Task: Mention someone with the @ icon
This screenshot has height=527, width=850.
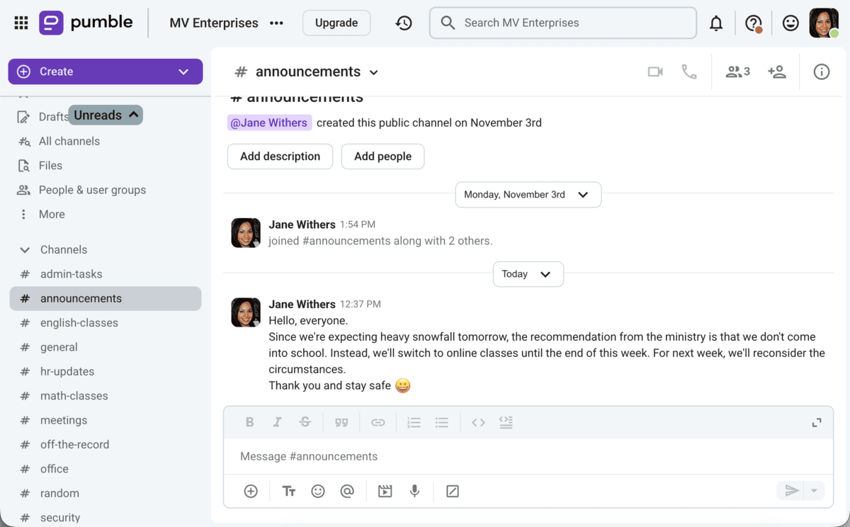Action: pyautogui.click(x=347, y=491)
